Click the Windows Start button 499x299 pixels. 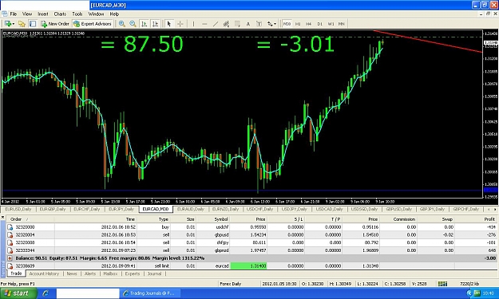tap(18, 293)
